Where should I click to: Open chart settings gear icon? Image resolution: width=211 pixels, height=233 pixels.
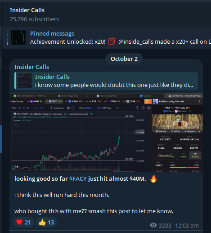click(143, 108)
